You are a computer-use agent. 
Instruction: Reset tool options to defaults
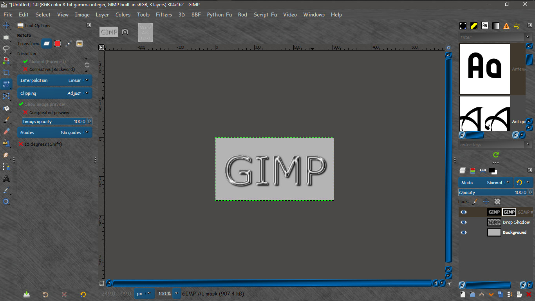pyautogui.click(x=83, y=294)
